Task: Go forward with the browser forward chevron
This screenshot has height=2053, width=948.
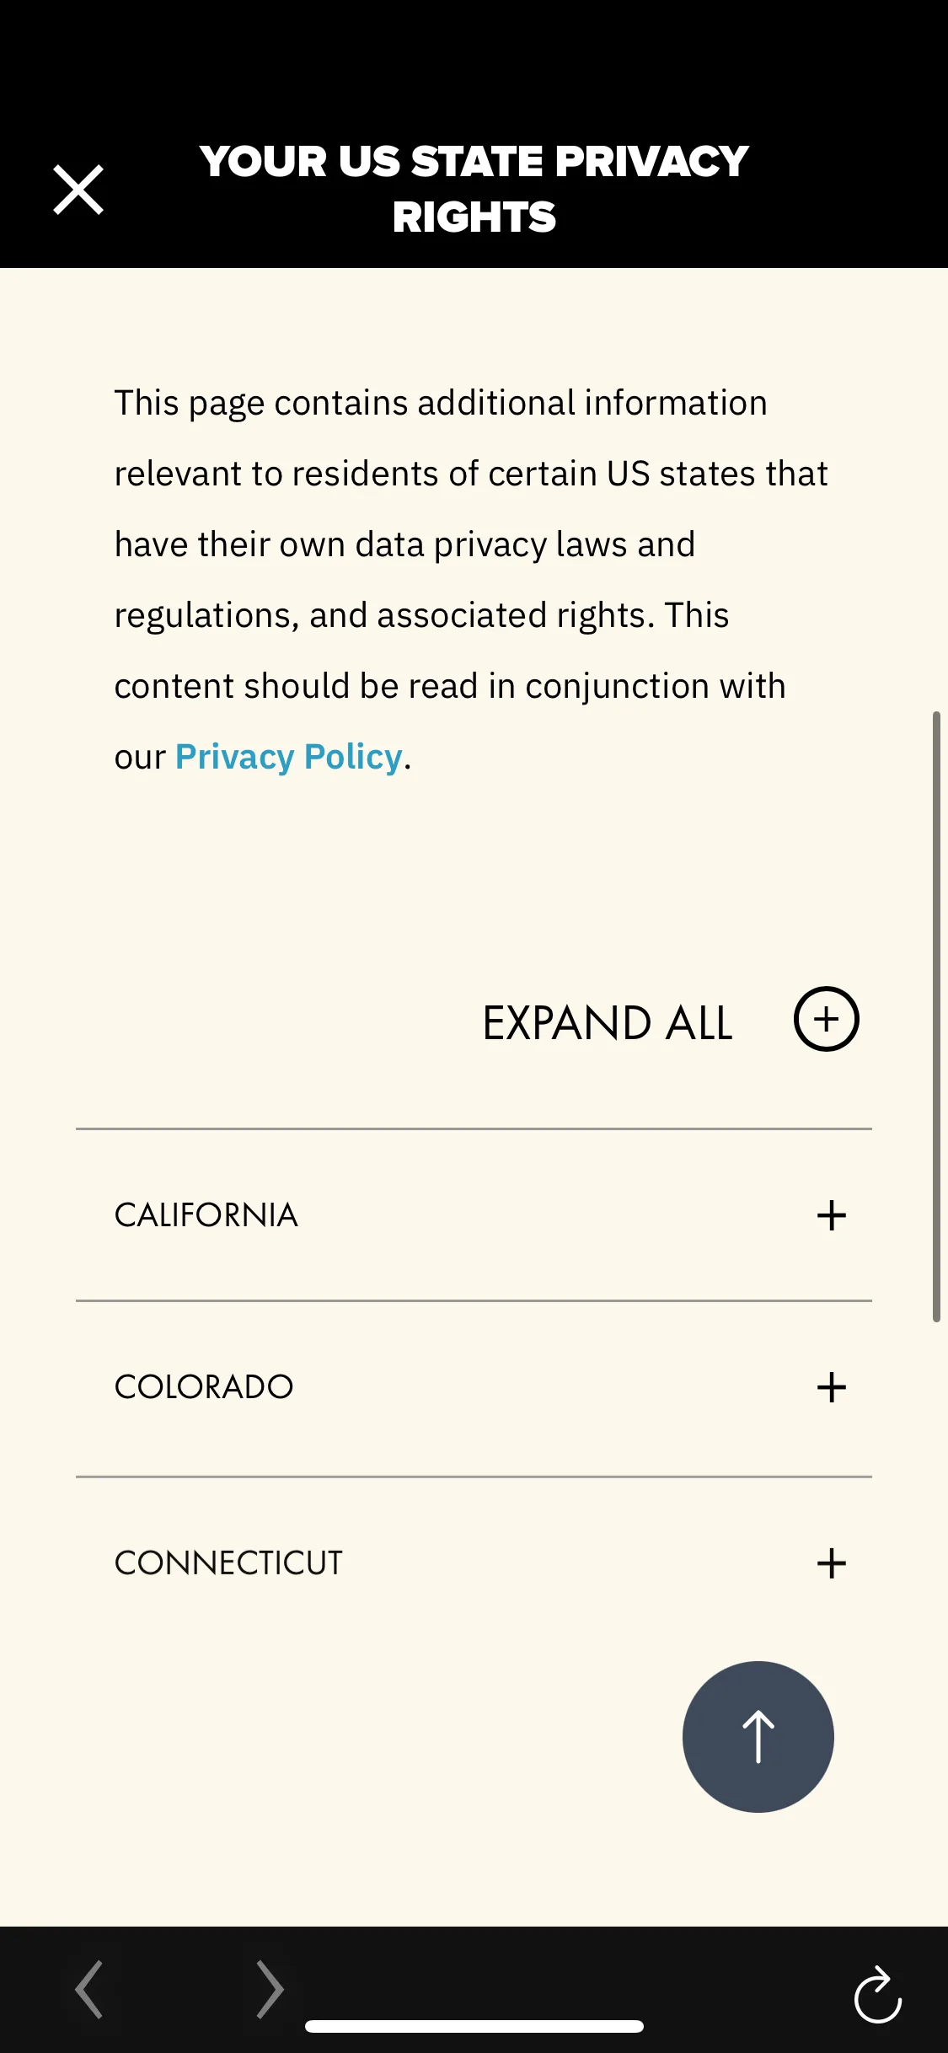Action: click(x=270, y=1989)
